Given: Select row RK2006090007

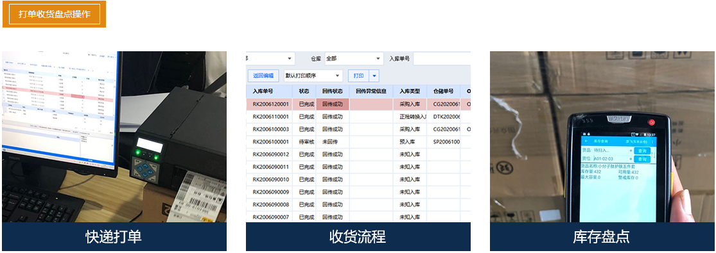Looking at the screenshot, I should (358, 217).
